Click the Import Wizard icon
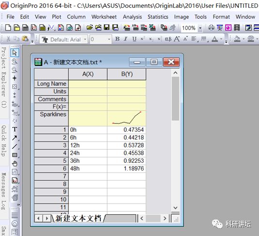 tap(127, 28)
